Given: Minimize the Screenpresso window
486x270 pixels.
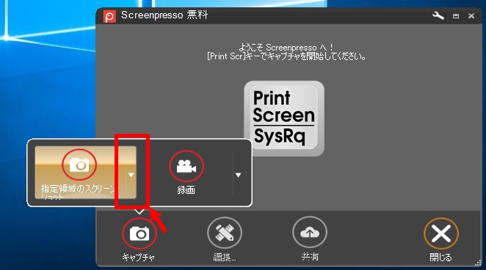Looking at the screenshot, I should click(456, 16).
